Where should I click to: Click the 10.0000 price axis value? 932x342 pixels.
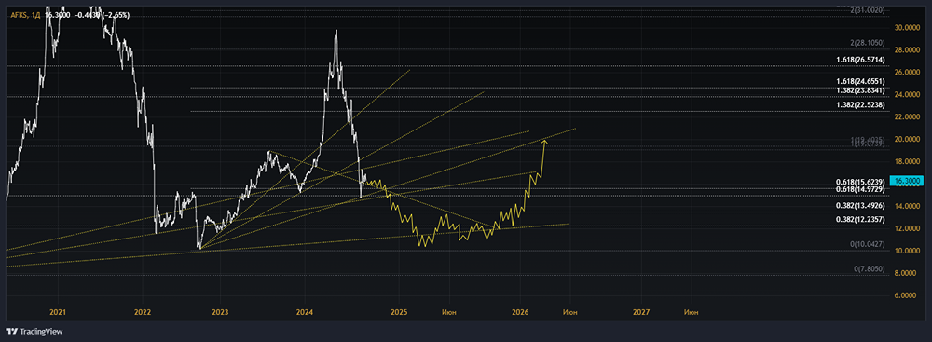[908, 251]
